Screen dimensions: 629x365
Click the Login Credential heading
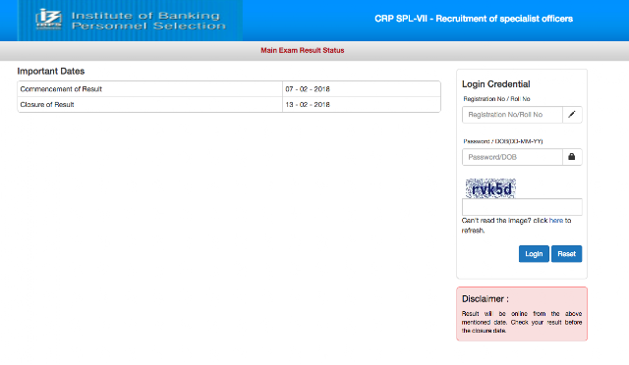[x=495, y=84]
